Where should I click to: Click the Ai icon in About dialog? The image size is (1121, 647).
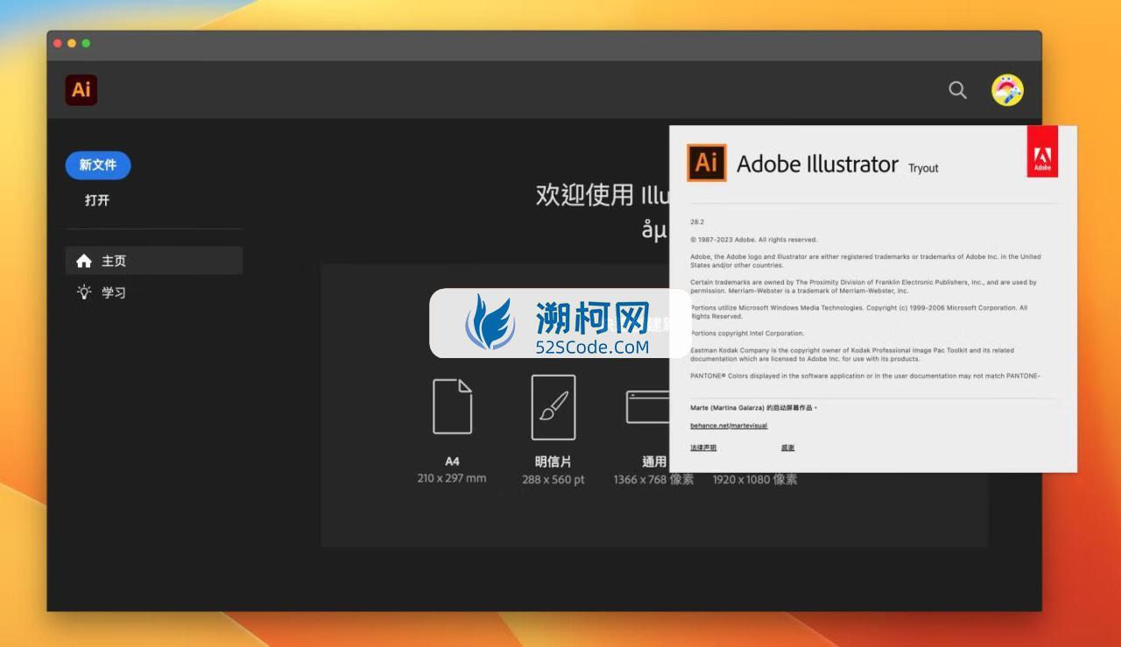[706, 163]
